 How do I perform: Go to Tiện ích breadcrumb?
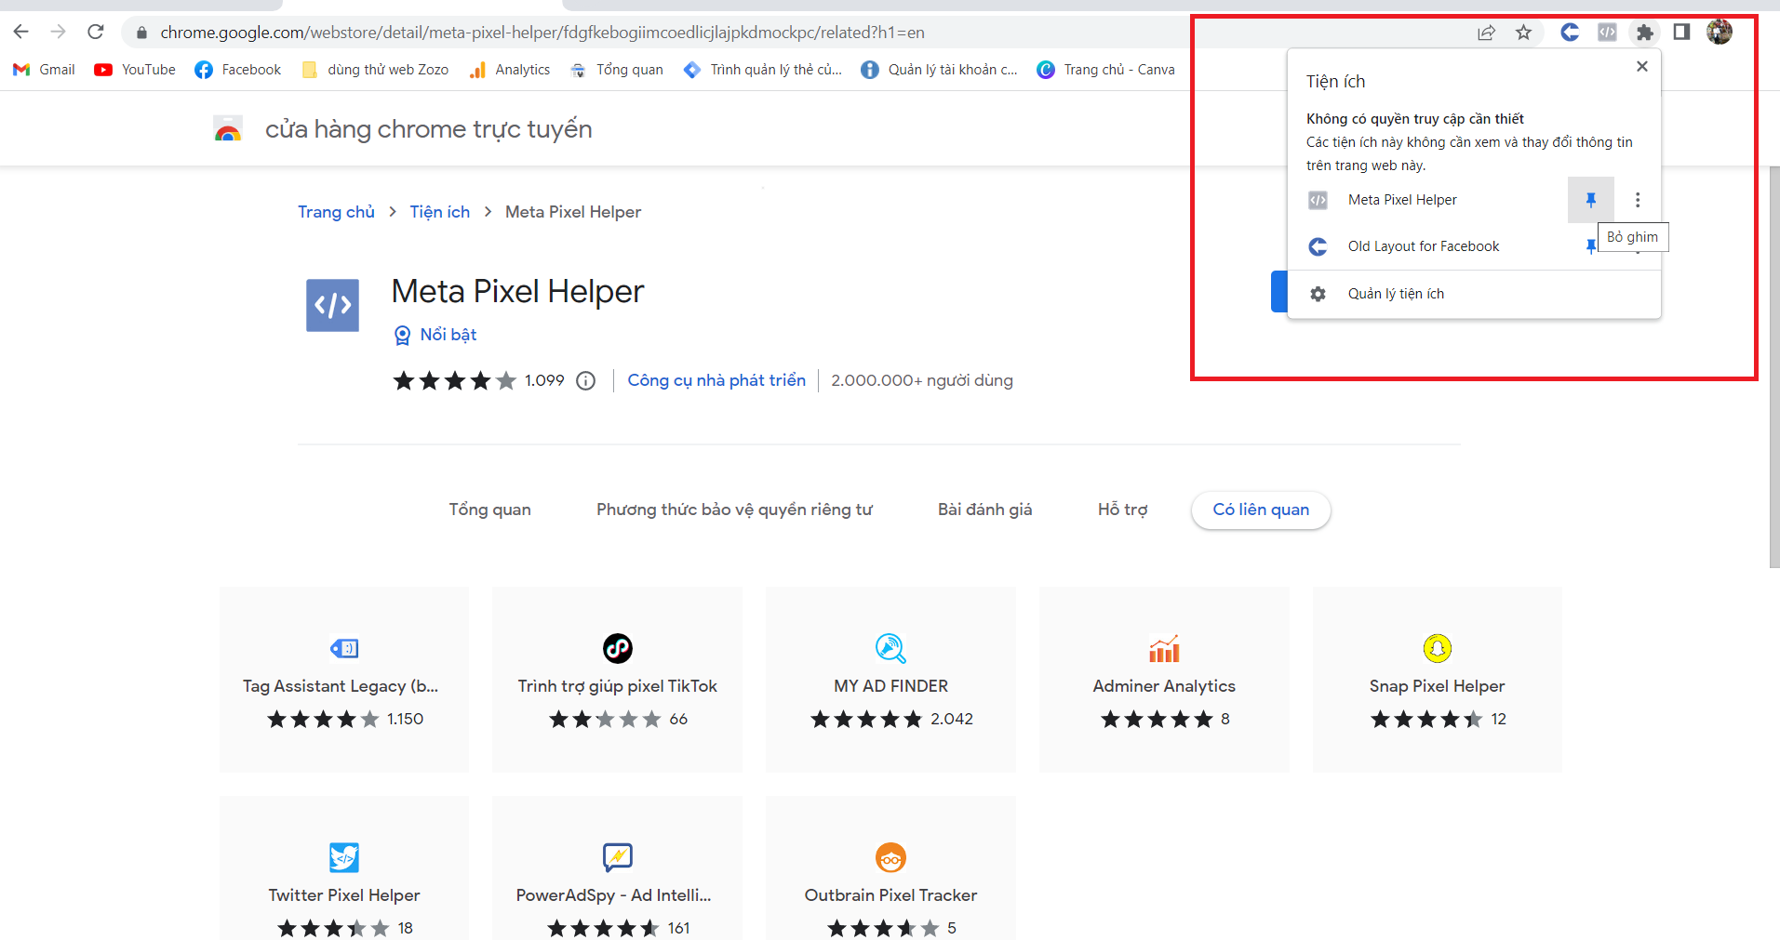tap(440, 212)
